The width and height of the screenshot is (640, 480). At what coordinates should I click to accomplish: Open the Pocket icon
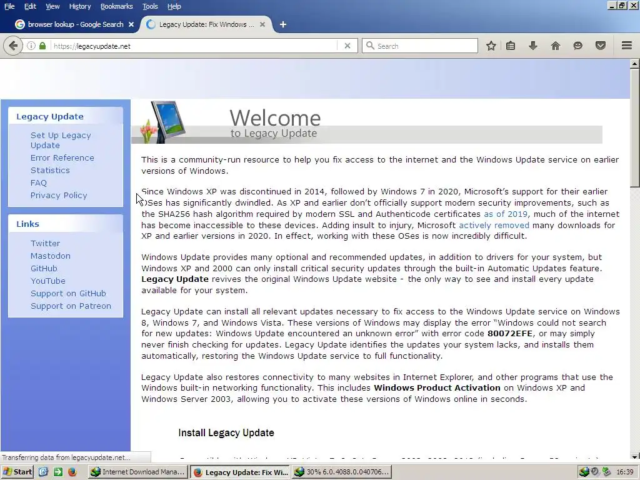point(601,46)
